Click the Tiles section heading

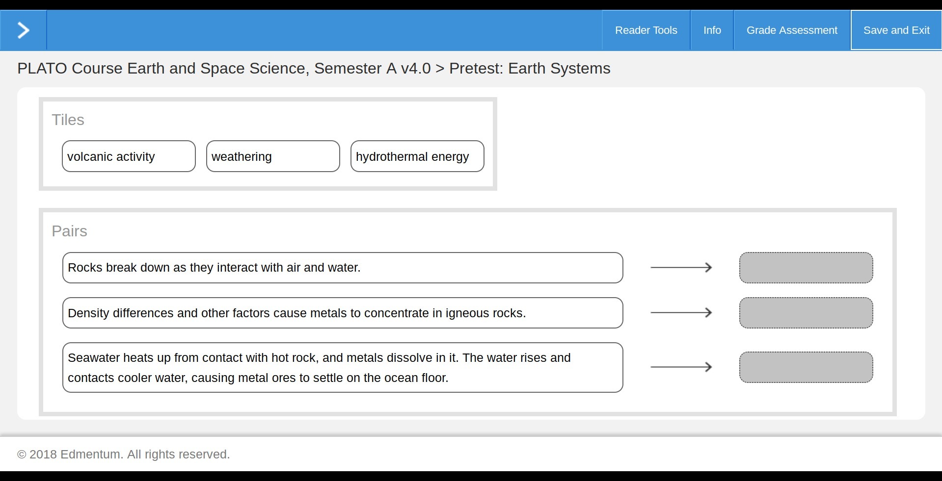(68, 120)
